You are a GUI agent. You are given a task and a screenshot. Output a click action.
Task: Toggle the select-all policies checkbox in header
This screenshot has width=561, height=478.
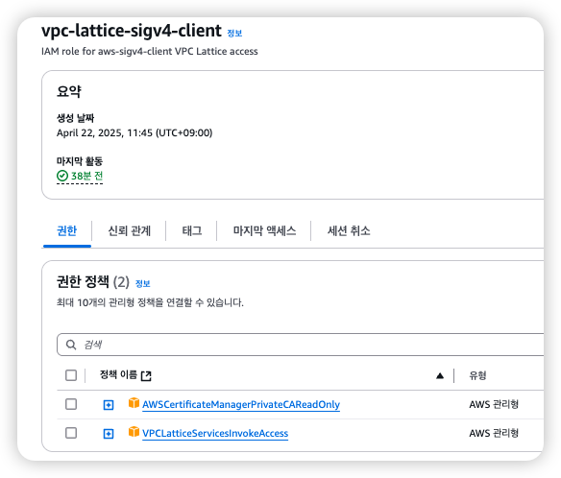pos(71,375)
